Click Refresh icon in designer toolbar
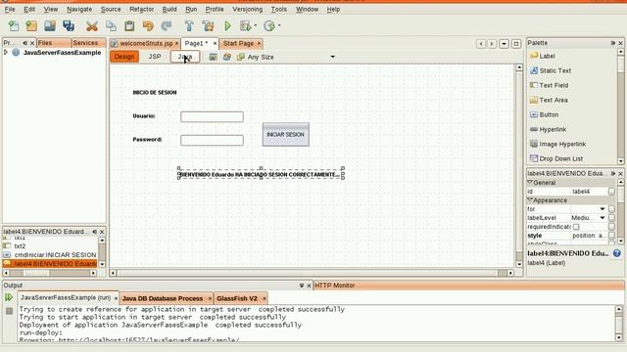Image resolution: width=627 pixels, height=352 pixels. click(226, 57)
